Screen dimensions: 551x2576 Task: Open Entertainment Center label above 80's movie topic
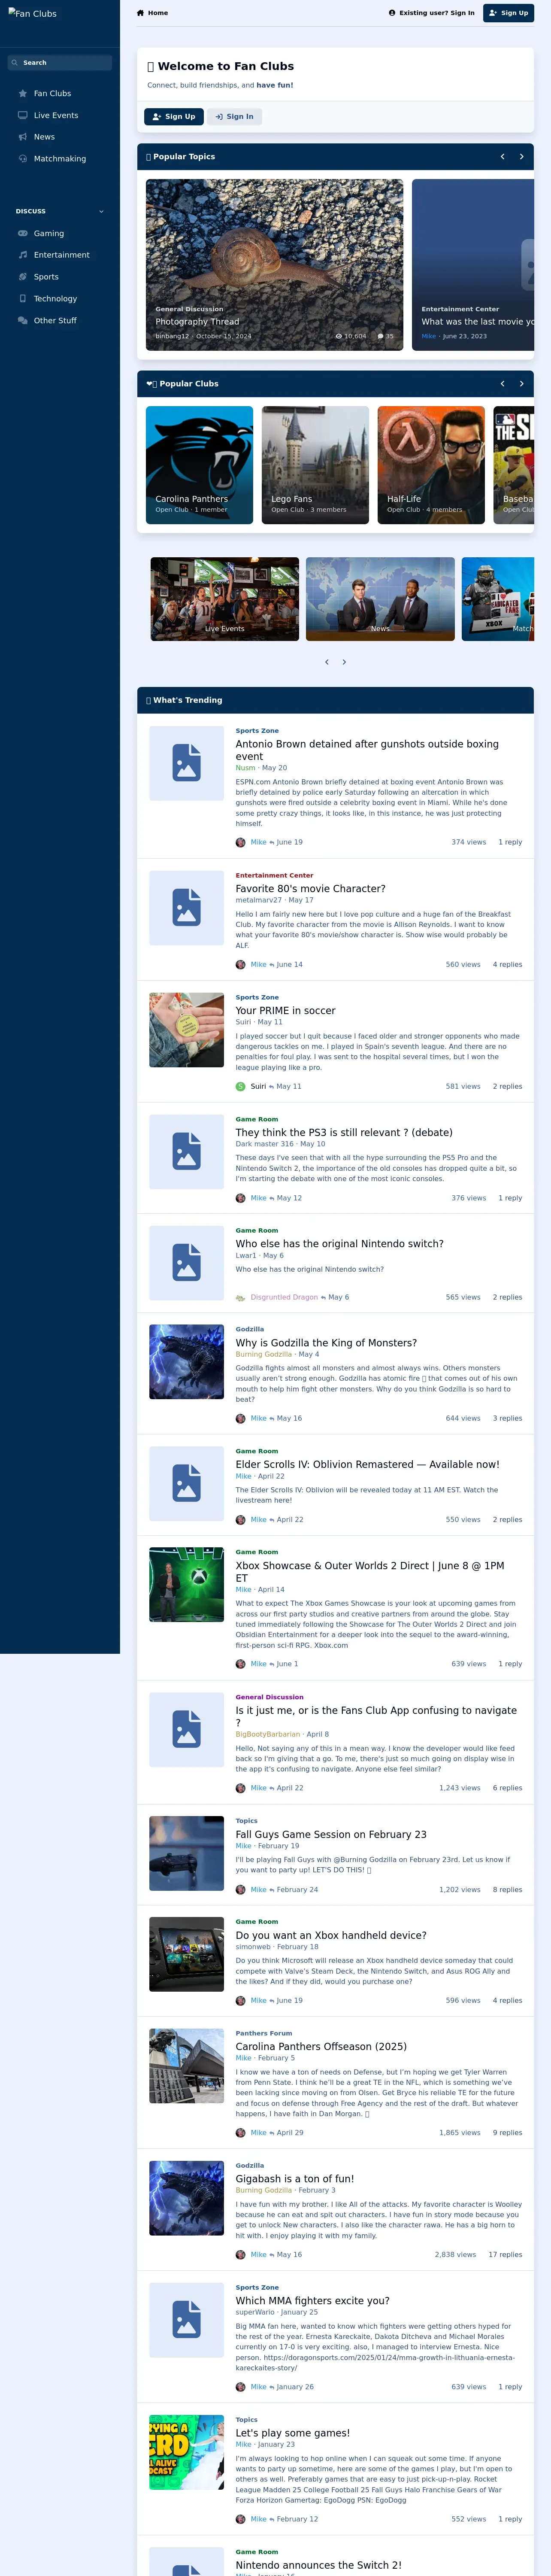tap(274, 875)
